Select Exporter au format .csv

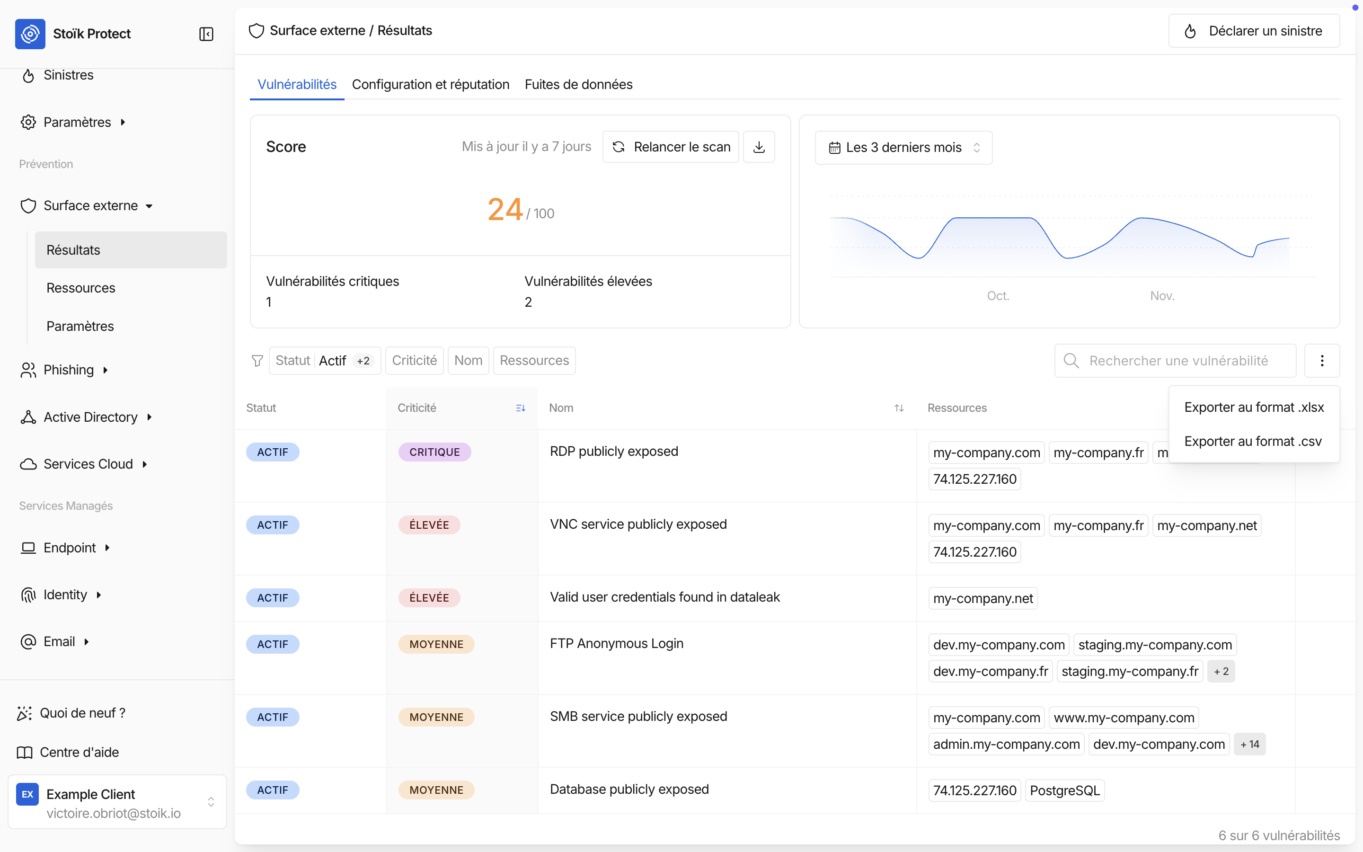pos(1253,441)
